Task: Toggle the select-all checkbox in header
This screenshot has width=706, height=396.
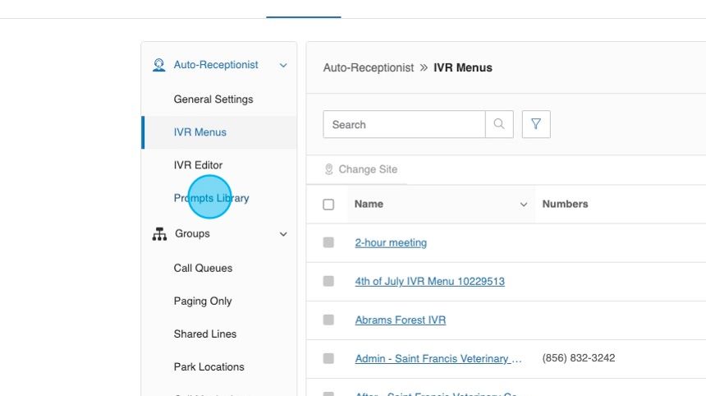Action: coord(328,205)
